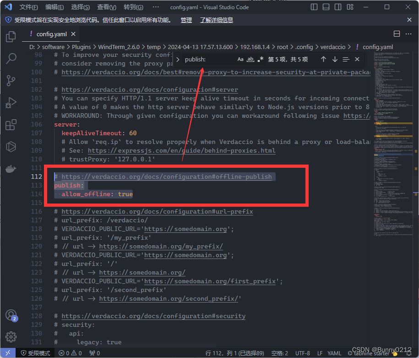Change line ending via LF status item
Screen dimensions: 419x358
point(320,353)
